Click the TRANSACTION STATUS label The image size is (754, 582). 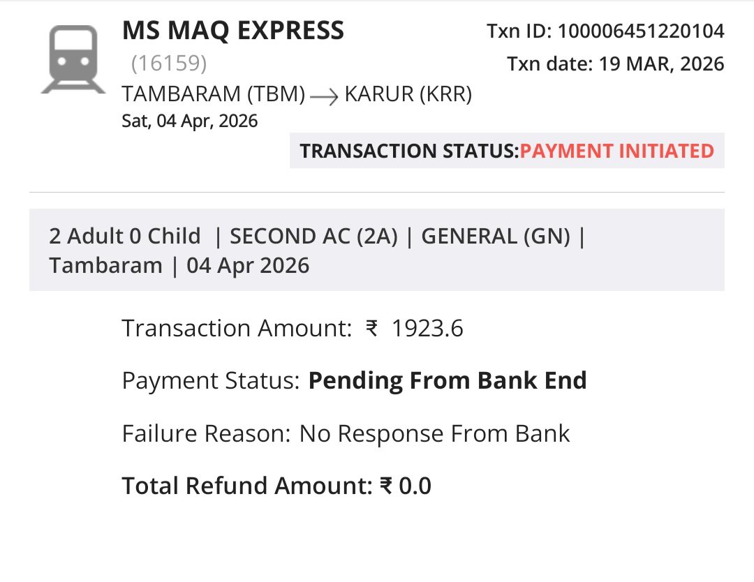pos(410,151)
